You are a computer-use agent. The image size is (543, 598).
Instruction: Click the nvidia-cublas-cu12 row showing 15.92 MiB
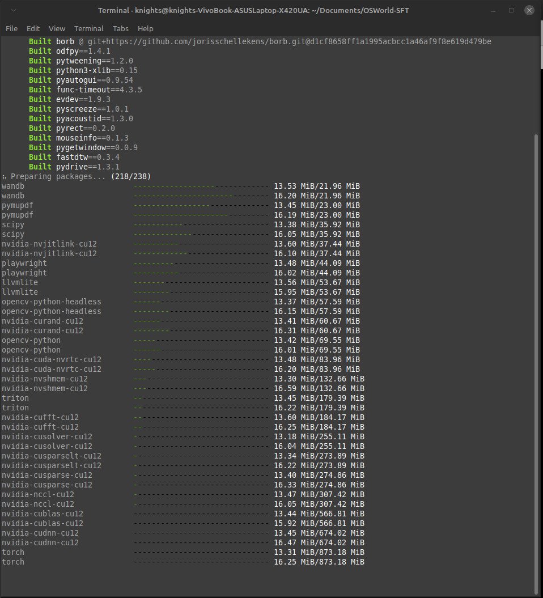(183, 523)
